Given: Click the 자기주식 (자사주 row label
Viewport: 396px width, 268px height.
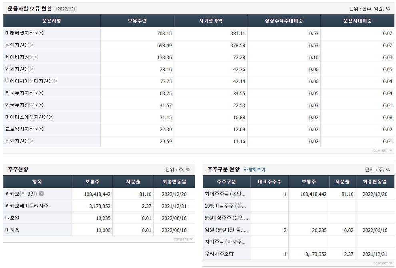Looking at the screenshot, I should click(225, 242).
